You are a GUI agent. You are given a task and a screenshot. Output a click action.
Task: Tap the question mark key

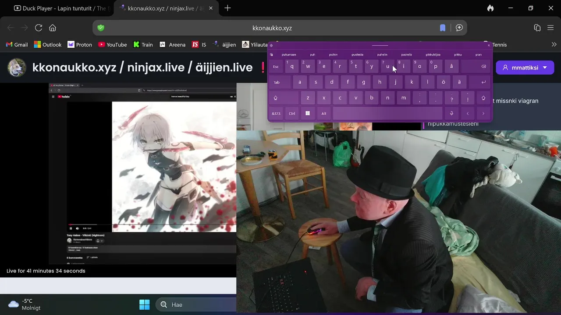click(451, 98)
